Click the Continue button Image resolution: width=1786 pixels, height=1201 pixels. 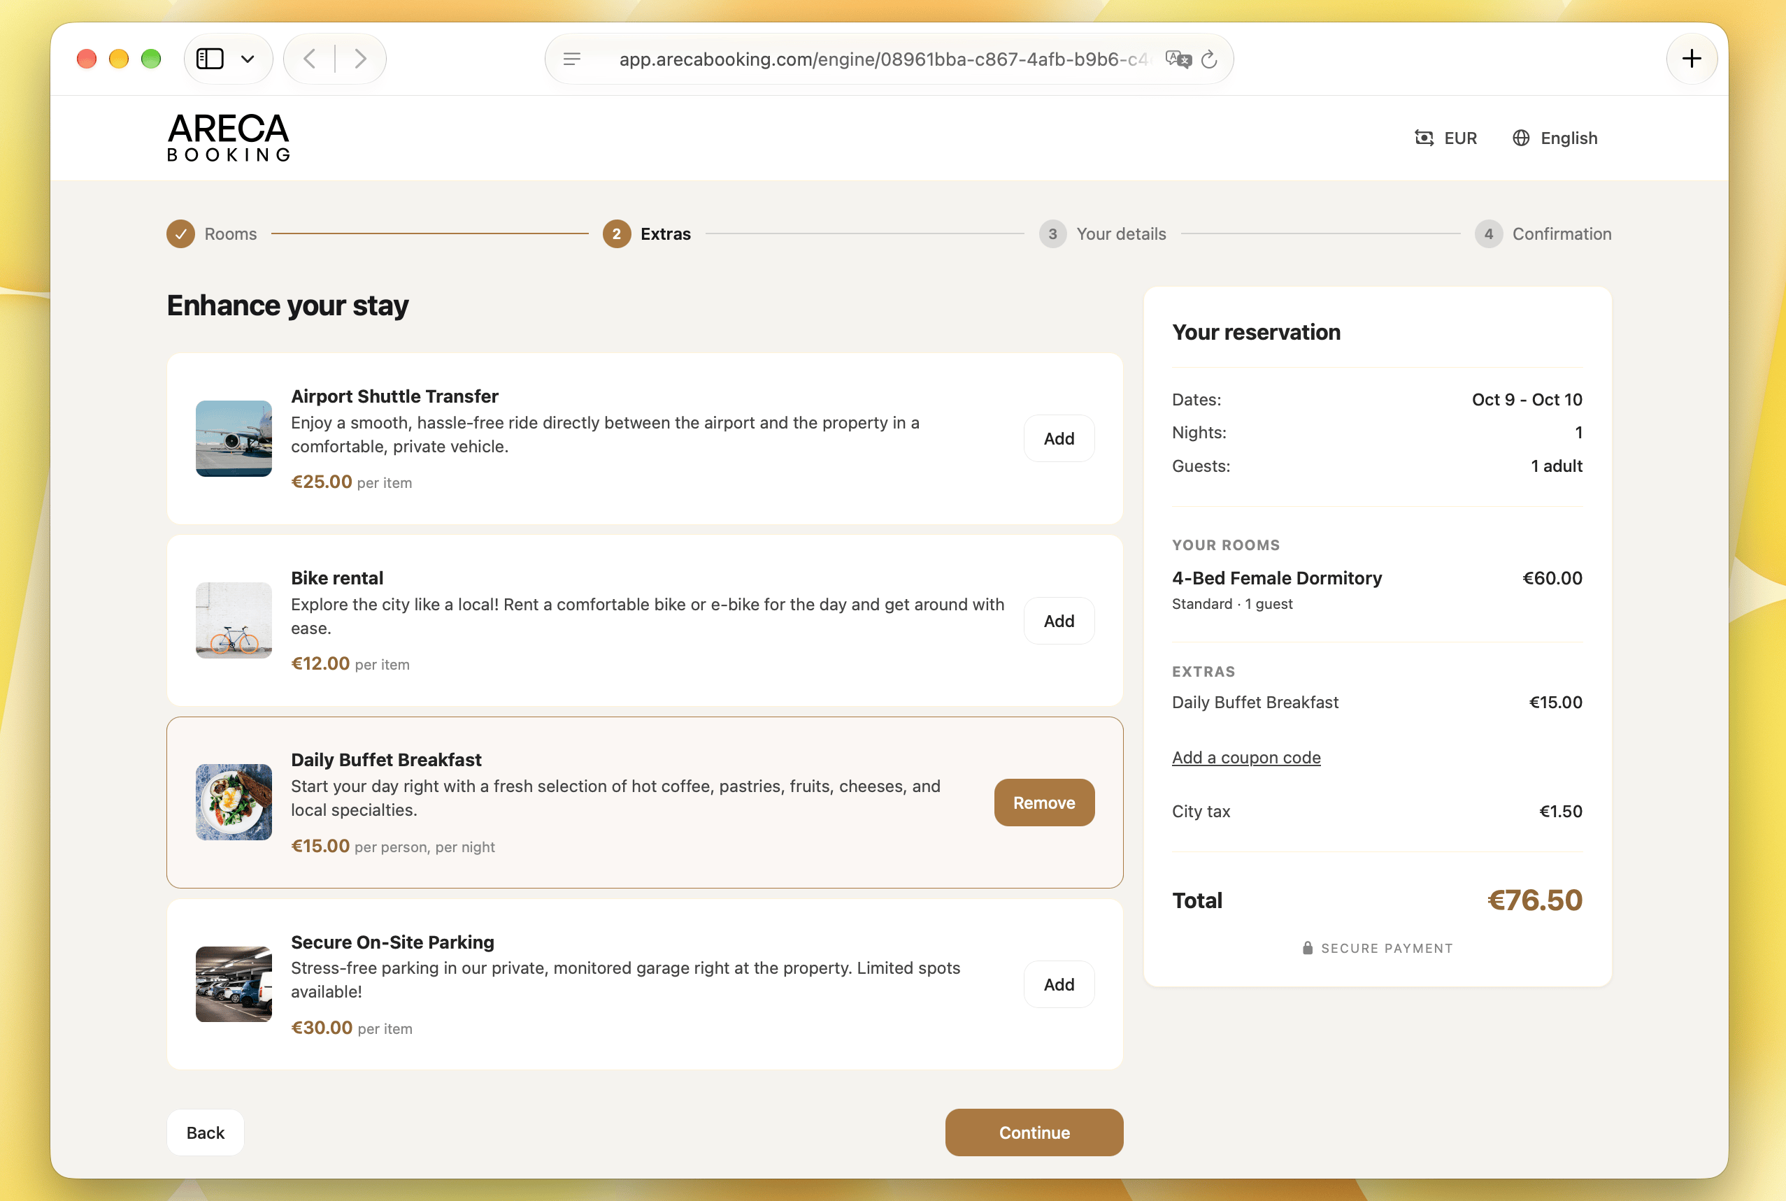(1034, 1132)
